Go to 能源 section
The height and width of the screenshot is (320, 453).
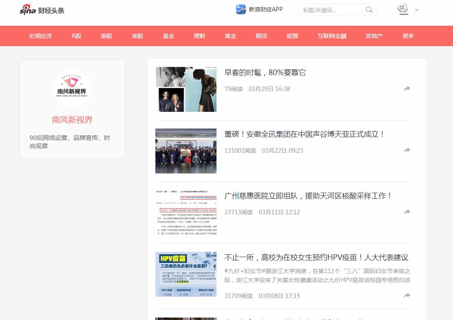(x=292, y=36)
